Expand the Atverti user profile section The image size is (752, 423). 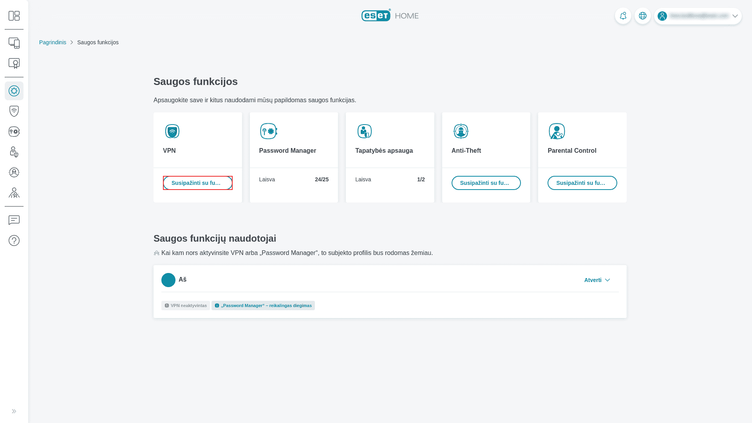pos(597,280)
